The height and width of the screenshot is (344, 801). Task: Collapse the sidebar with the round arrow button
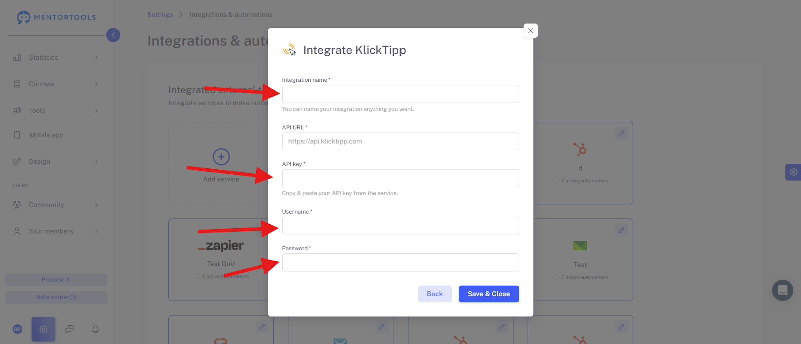(x=113, y=35)
